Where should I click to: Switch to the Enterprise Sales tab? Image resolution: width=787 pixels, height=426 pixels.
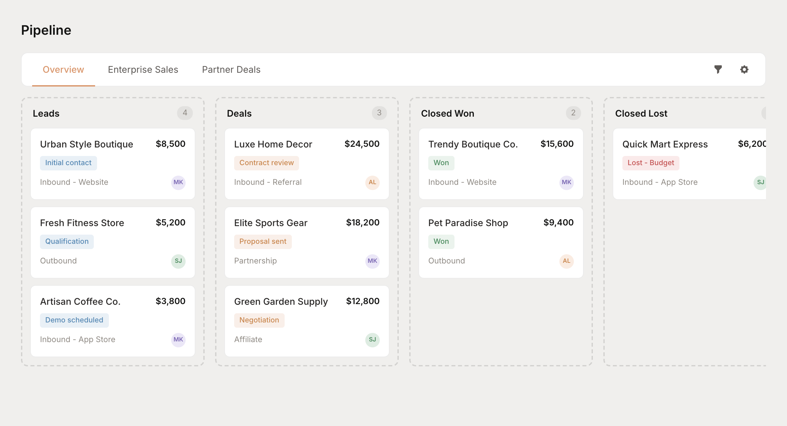point(143,69)
